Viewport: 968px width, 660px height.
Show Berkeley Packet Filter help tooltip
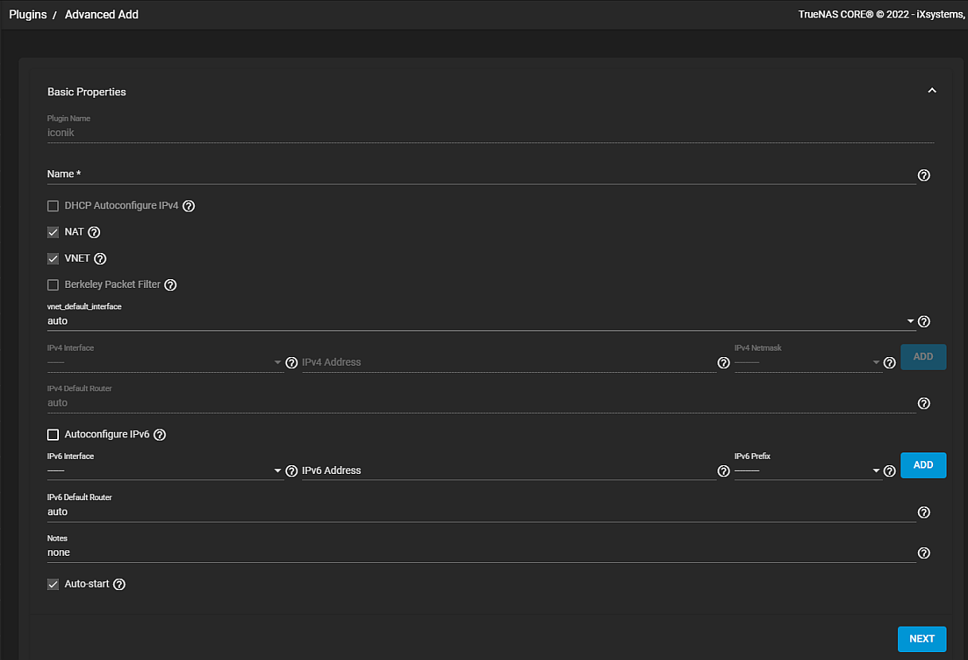coord(170,285)
